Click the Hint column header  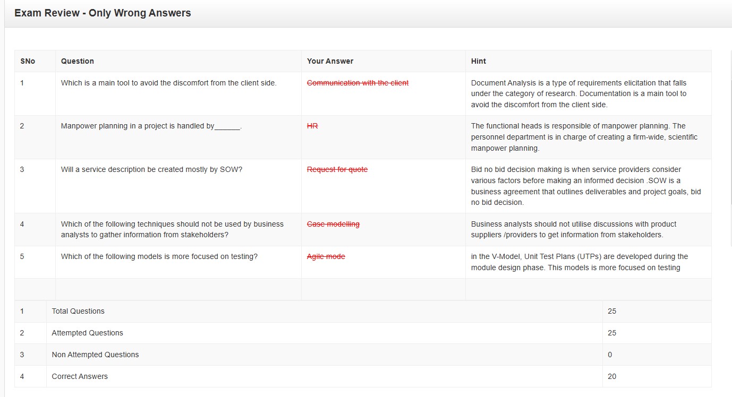point(478,61)
